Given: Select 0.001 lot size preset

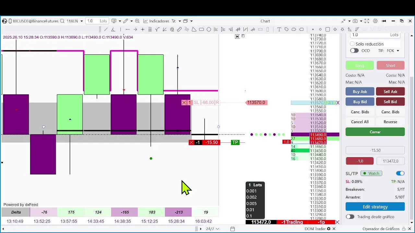Looking at the screenshot, I should [252, 191].
